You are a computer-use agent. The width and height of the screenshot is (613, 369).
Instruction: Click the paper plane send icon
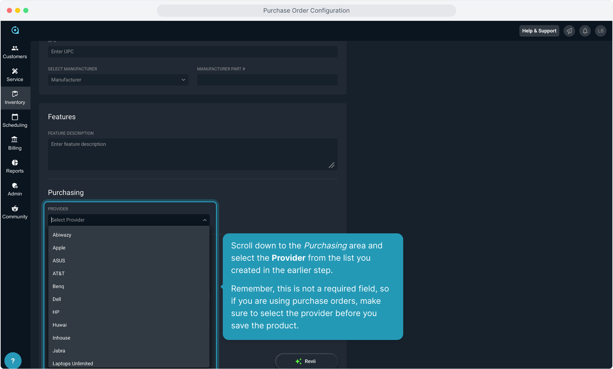click(569, 31)
